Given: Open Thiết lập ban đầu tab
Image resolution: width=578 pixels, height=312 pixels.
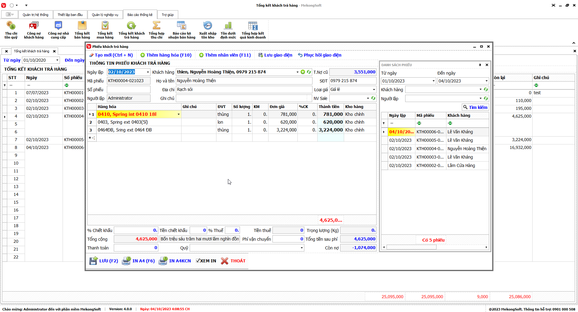Looking at the screenshot, I should [70, 15].
